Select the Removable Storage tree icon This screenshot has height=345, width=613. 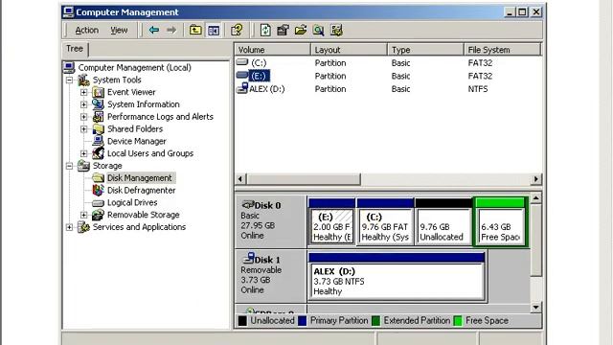98,215
